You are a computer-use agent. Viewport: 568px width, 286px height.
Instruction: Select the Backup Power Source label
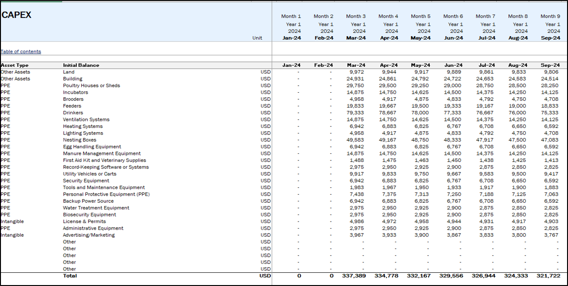[88, 201]
